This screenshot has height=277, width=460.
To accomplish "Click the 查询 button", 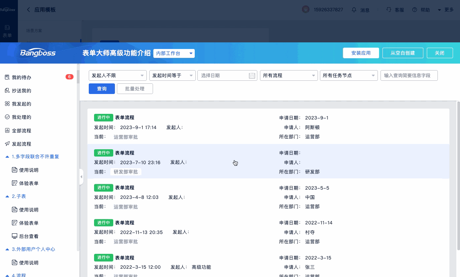I will tap(102, 89).
